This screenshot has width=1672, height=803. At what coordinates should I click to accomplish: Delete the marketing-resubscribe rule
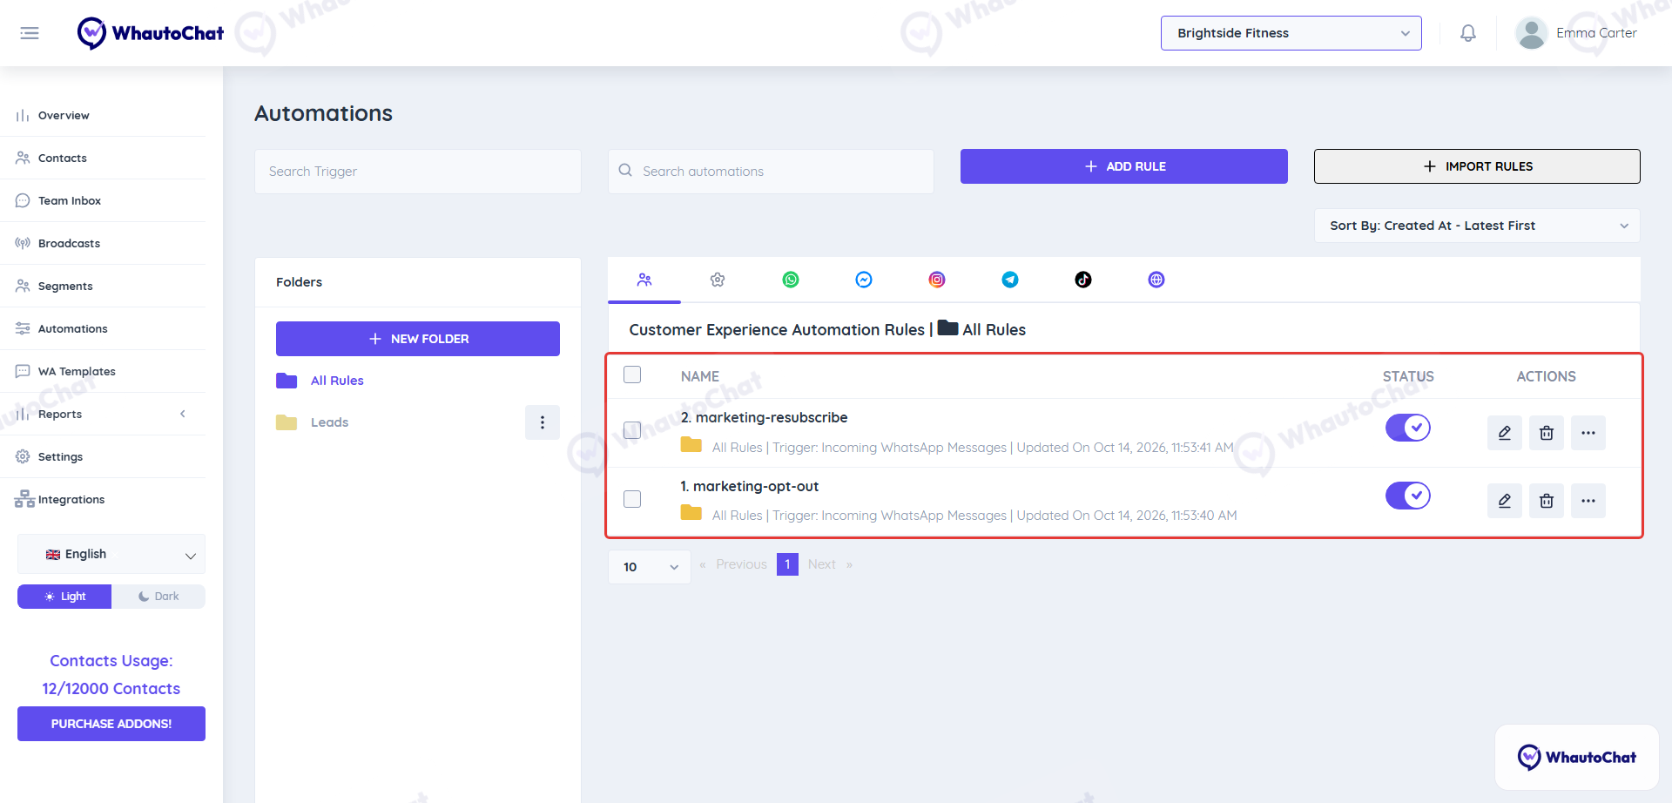(1547, 433)
